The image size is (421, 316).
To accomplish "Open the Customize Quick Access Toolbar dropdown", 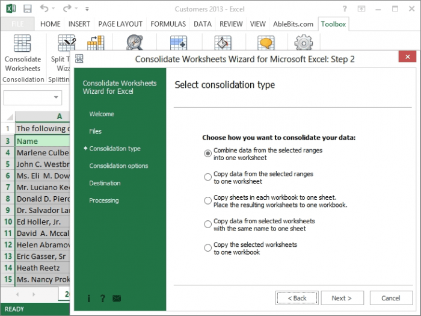I will click(87, 10).
